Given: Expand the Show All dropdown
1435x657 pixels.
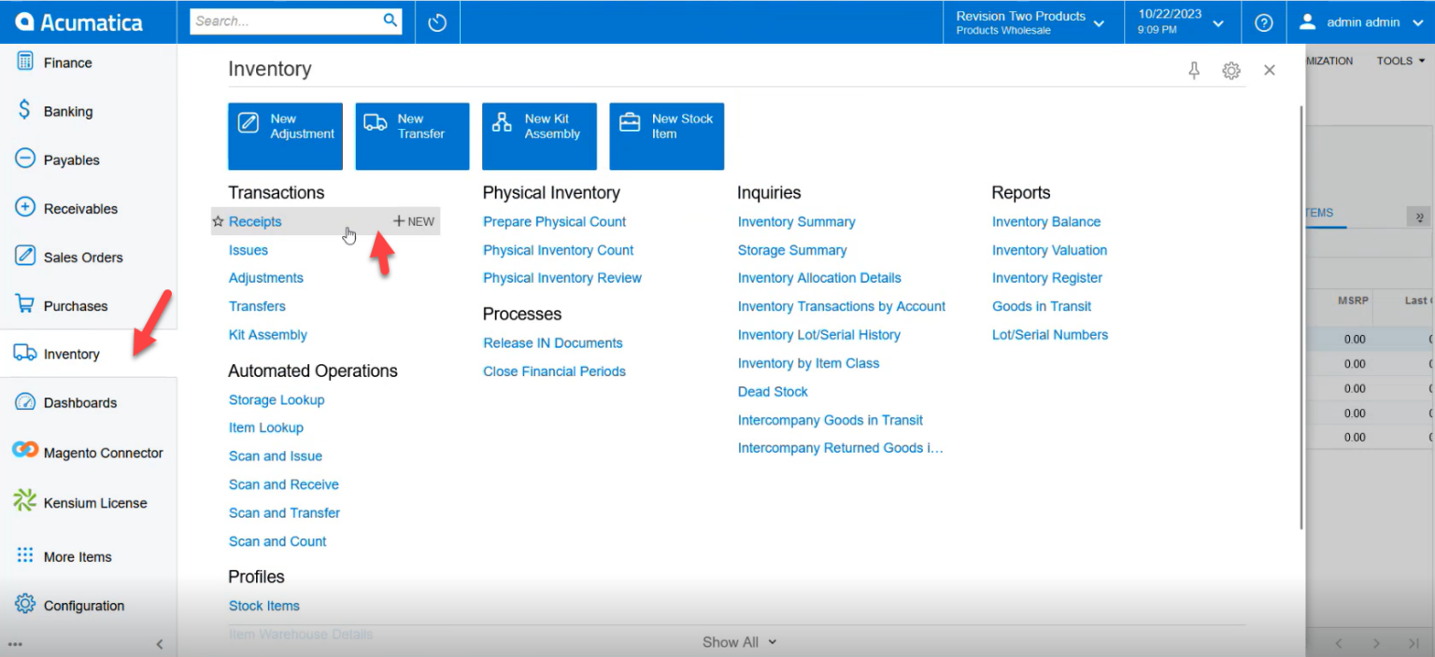Looking at the screenshot, I should [739, 641].
